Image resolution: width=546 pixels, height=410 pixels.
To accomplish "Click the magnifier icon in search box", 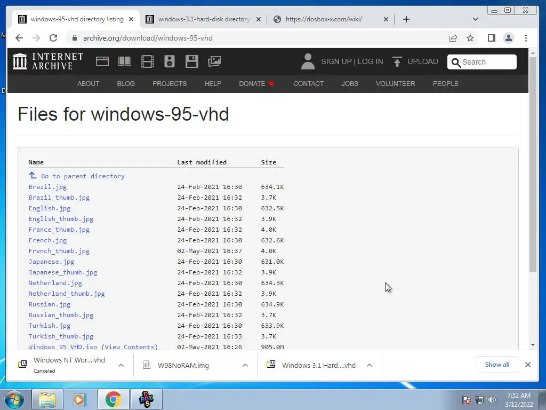I will tap(456, 62).
